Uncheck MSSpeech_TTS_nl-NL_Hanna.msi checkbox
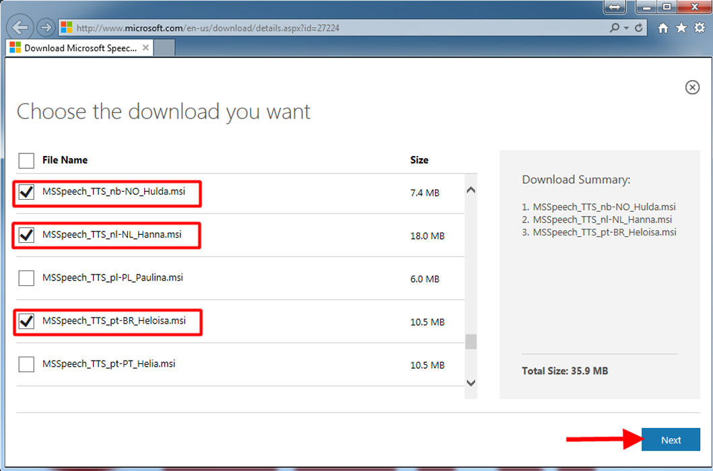The width and height of the screenshot is (713, 471). [26, 235]
